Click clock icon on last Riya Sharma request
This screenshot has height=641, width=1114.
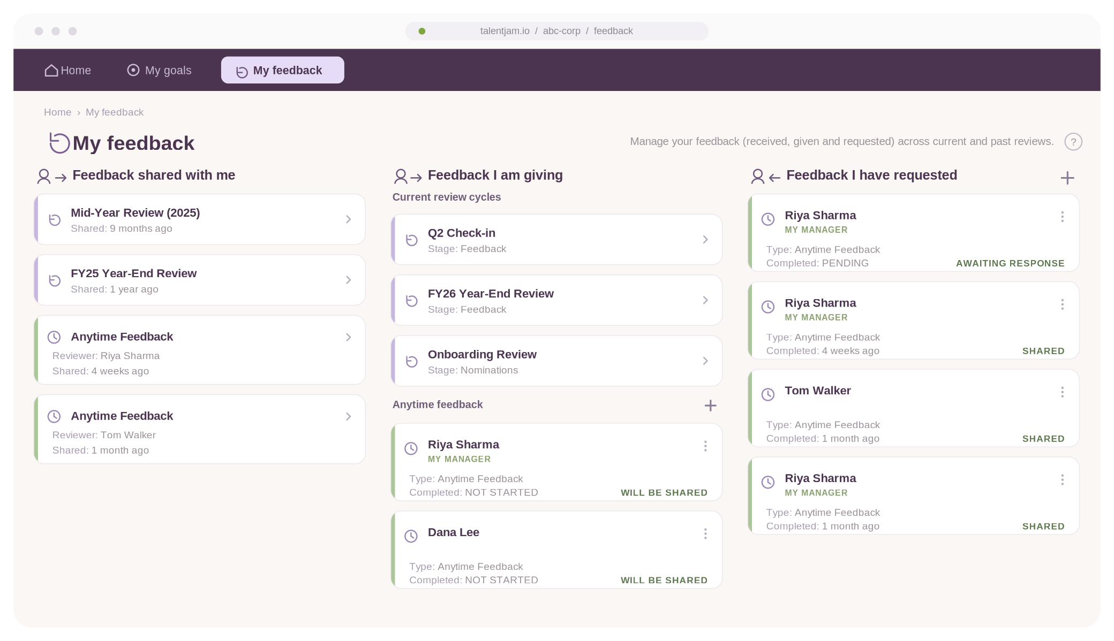[x=768, y=482]
